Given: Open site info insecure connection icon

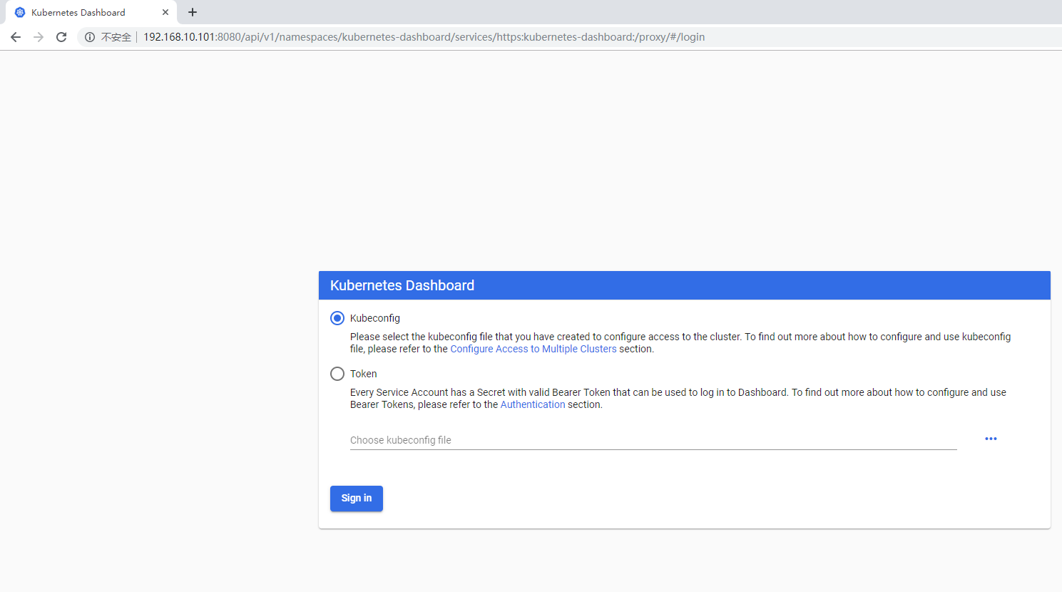Looking at the screenshot, I should (90, 37).
